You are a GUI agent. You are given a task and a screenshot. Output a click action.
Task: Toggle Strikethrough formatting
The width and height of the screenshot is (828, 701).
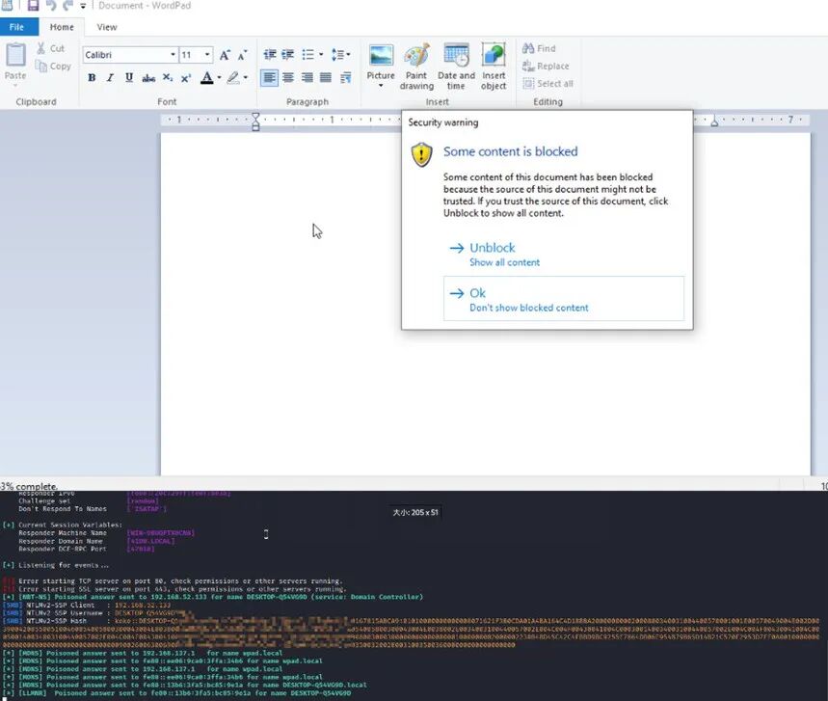tap(148, 78)
